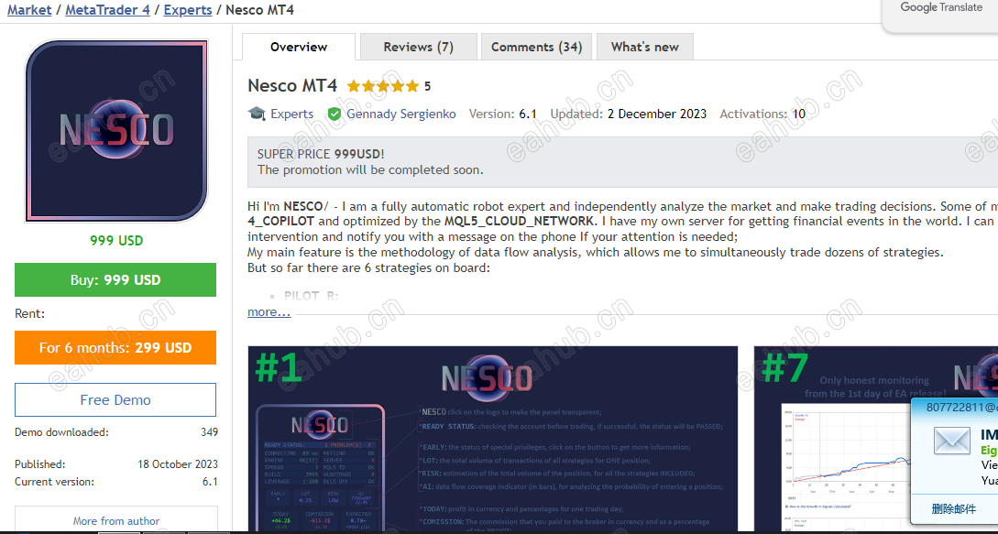Open More from author link
The width and height of the screenshot is (998, 534).
115,520
